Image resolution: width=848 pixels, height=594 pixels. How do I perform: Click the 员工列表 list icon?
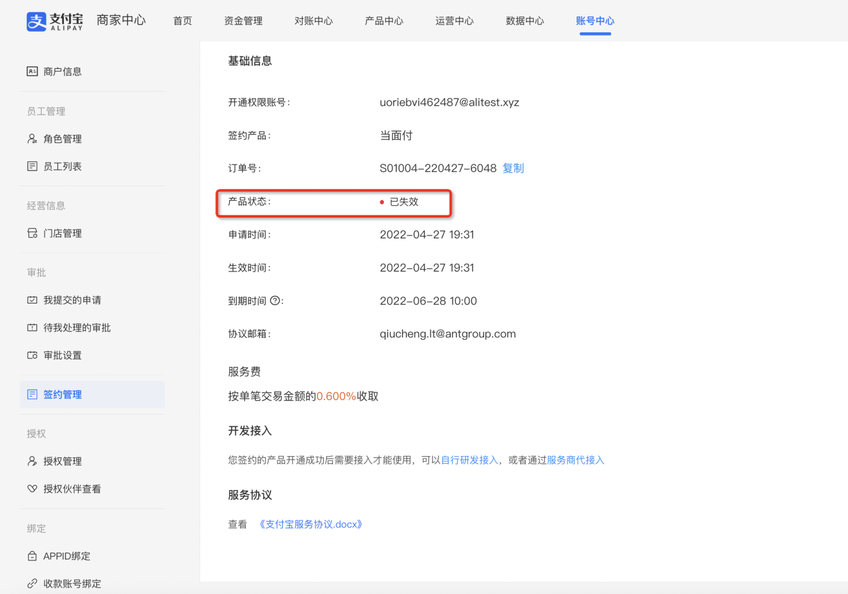coord(32,166)
